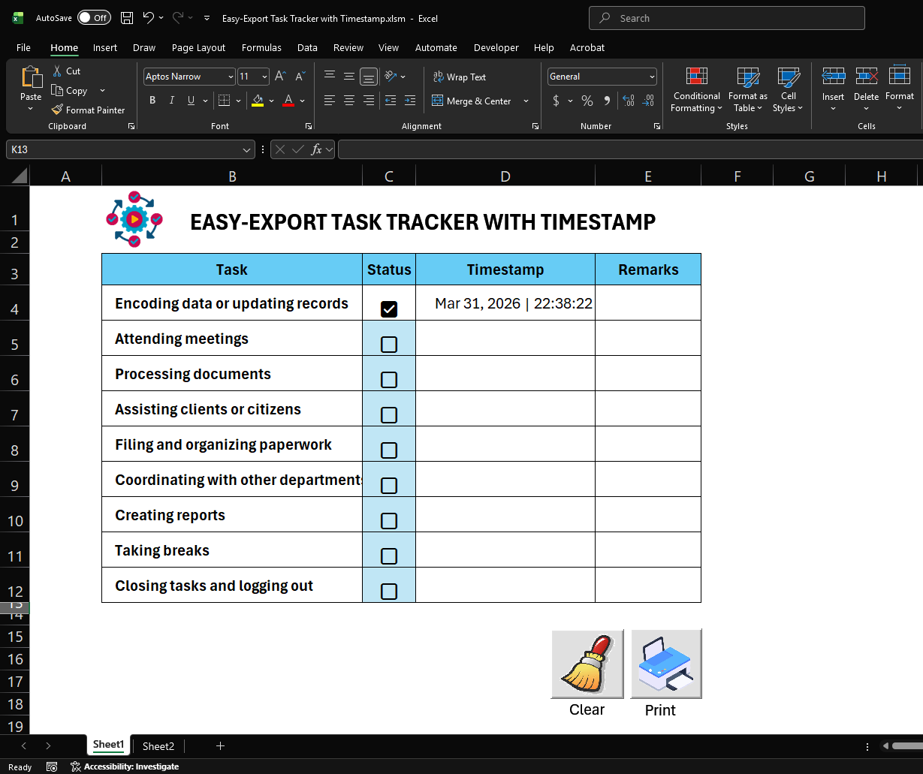
Task: Switch to the Developer ribbon tab
Action: pos(496,47)
